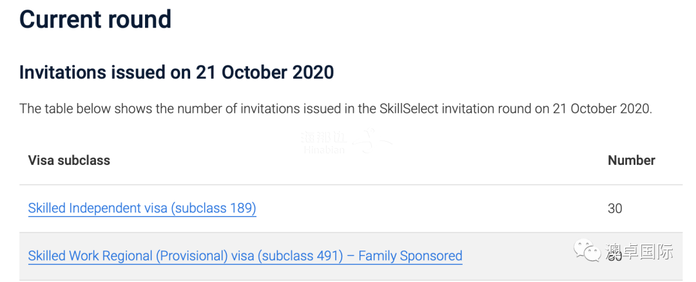Click the Hinabian swirl logo watermark
Image resolution: width=696 pixels, height=282 pixels.
click(x=372, y=141)
